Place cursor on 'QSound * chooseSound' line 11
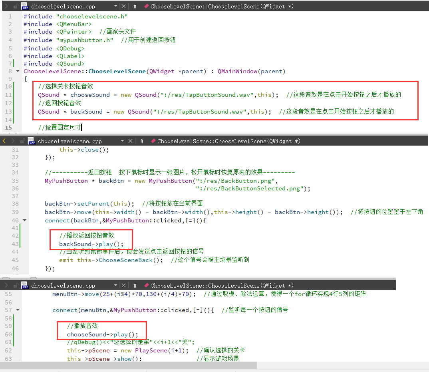Screen dimensions: 429x372 pos(158,95)
